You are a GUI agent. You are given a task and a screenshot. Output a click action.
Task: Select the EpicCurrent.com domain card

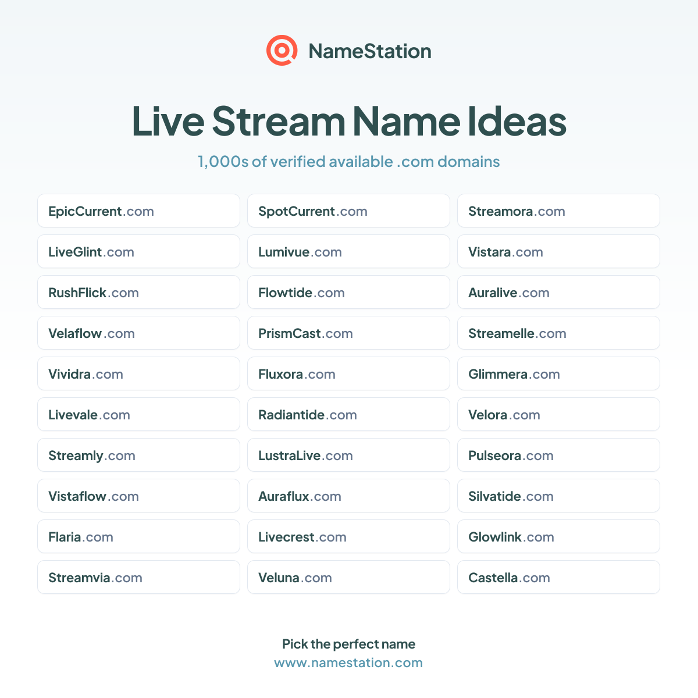point(138,211)
